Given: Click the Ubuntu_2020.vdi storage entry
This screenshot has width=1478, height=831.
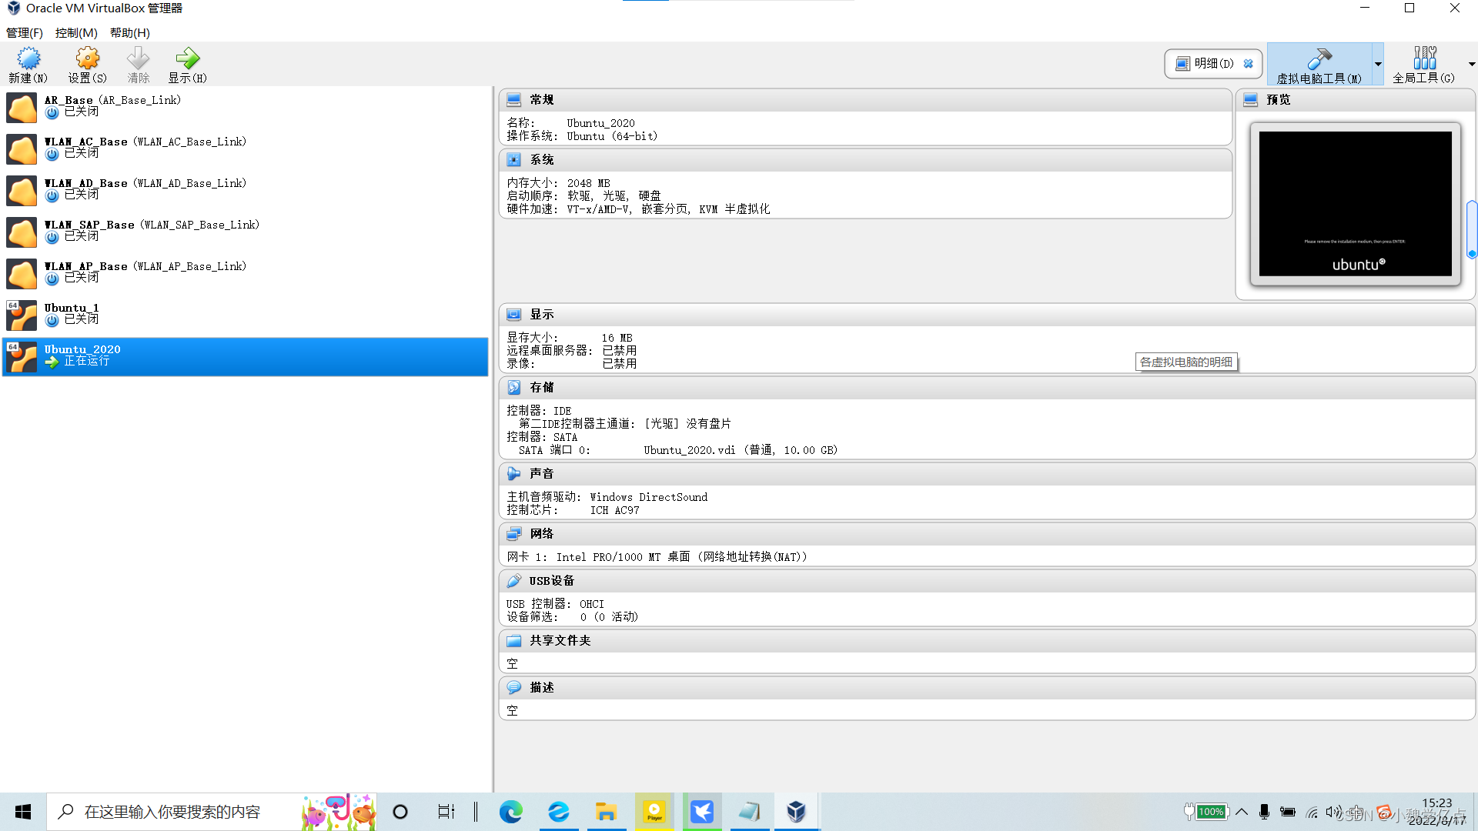Looking at the screenshot, I should [741, 450].
